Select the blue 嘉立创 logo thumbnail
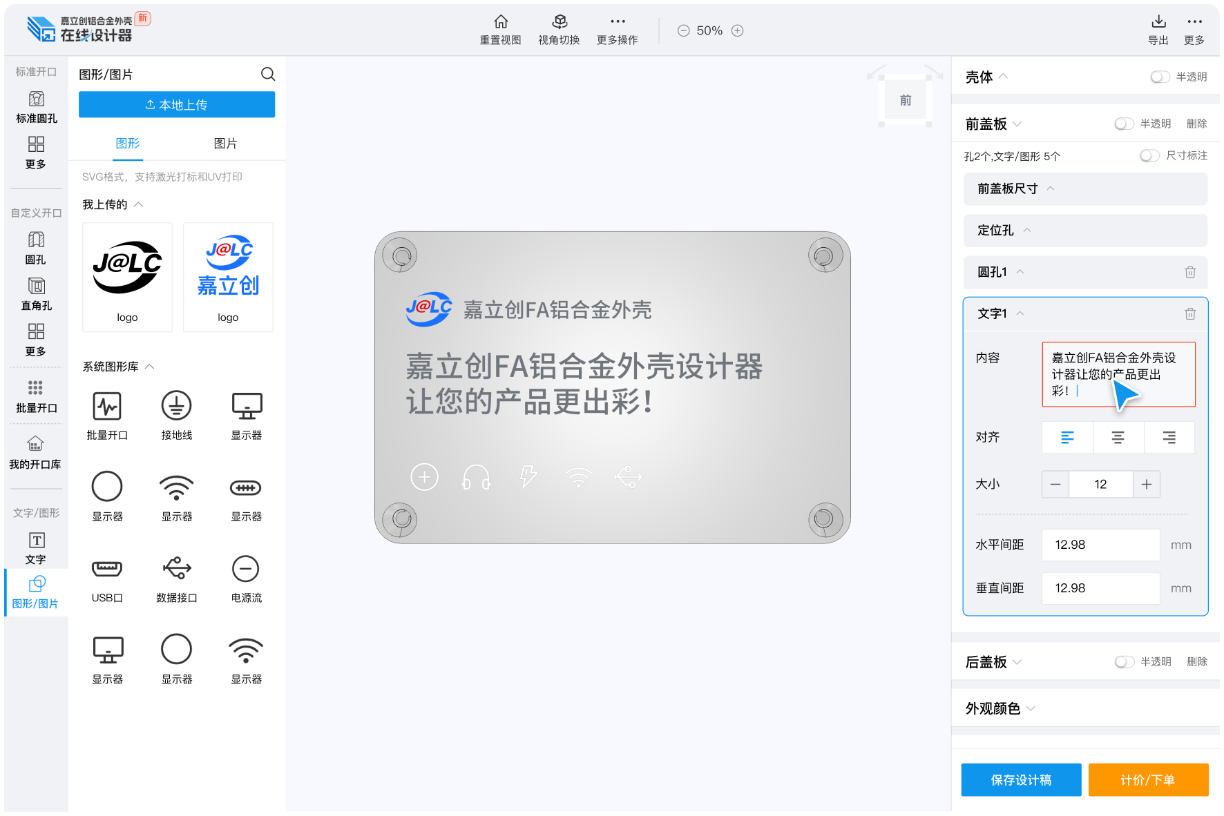Image resolution: width=1224 pixels, height=816 pixels. click(228, 277)
